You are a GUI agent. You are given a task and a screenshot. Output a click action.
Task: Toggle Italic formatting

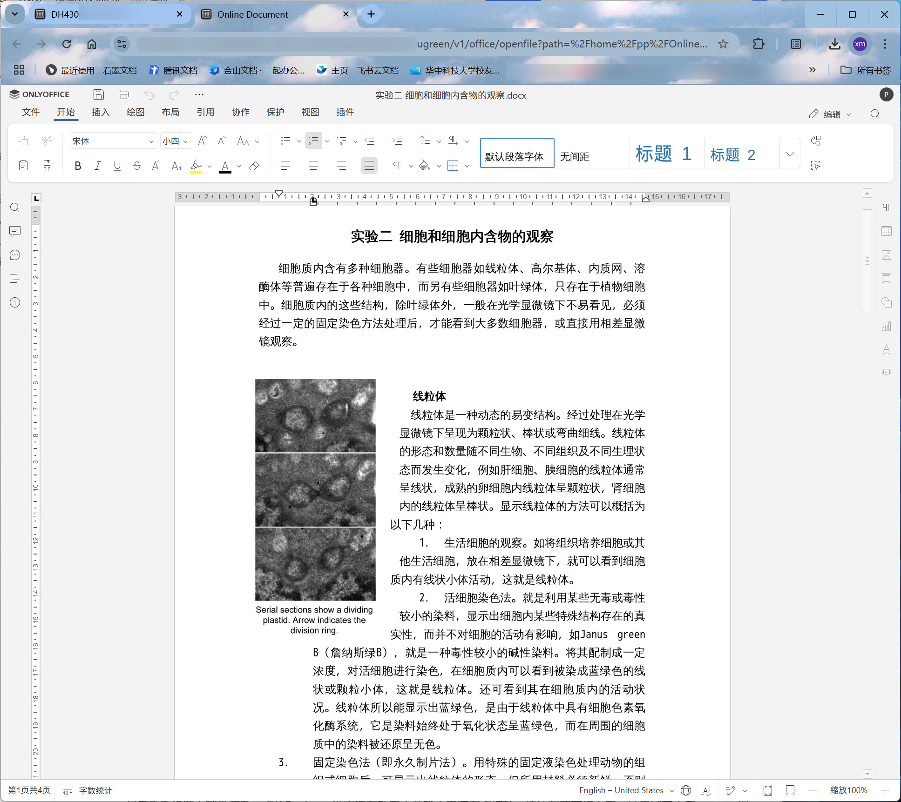coord(97,166)
